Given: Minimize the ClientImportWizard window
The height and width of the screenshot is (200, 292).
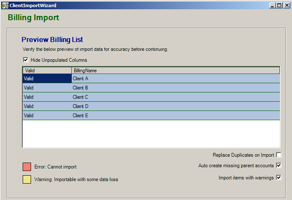Looking at the screenshot, I should click(x=272, y=5).
